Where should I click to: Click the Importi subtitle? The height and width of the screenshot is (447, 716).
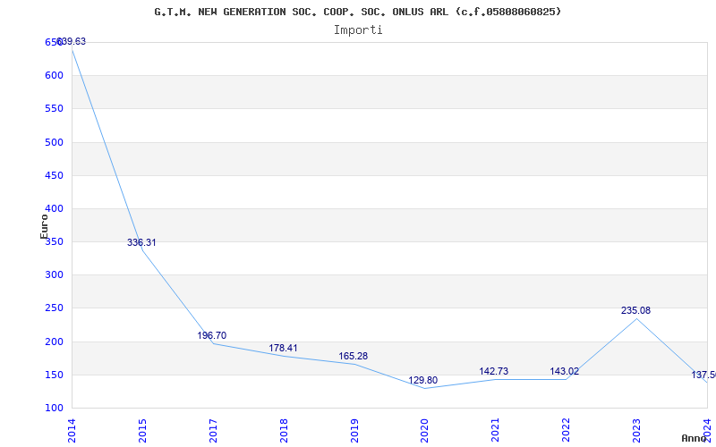pyautogui.click(x=358, y=30)
